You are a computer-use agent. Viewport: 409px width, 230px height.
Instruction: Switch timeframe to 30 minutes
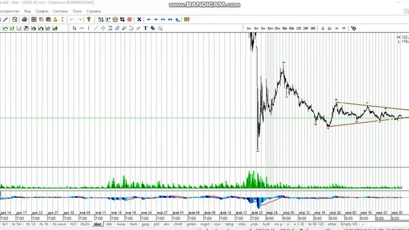pyautogui.click(x=284, y=28)
